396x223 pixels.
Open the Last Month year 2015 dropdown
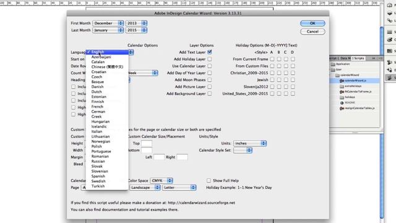point(136,30)
